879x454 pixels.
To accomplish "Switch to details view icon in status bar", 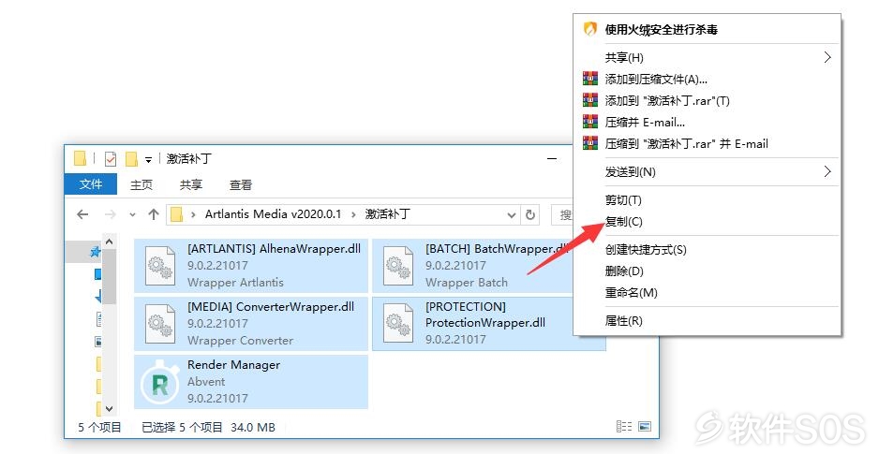I will (623, 427).
